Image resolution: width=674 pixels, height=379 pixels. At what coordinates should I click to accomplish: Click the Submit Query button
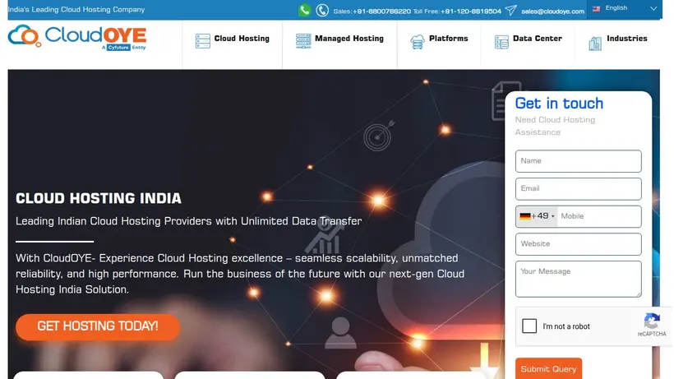pos(548,368)
